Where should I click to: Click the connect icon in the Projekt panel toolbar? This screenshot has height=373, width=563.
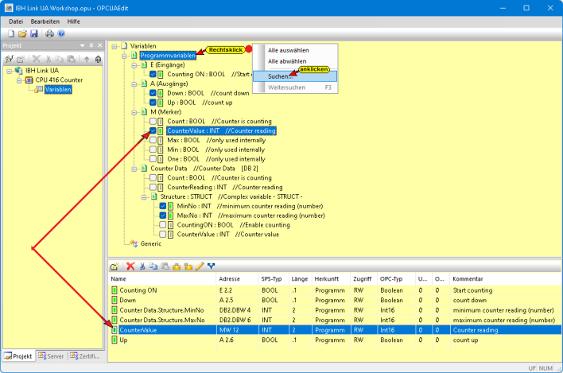(10, 59)
